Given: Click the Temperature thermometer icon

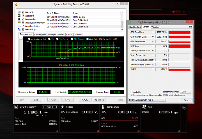Looking at the screenshot, I should point(103,107).
